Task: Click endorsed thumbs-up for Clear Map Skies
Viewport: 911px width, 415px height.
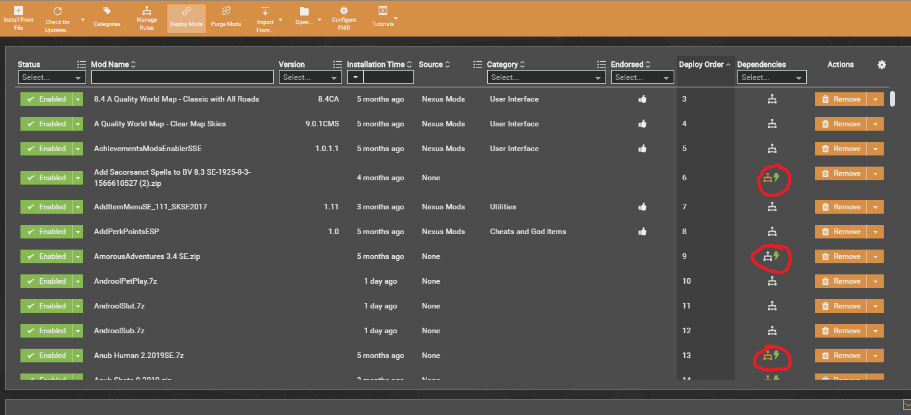Action: pos(643,124)
